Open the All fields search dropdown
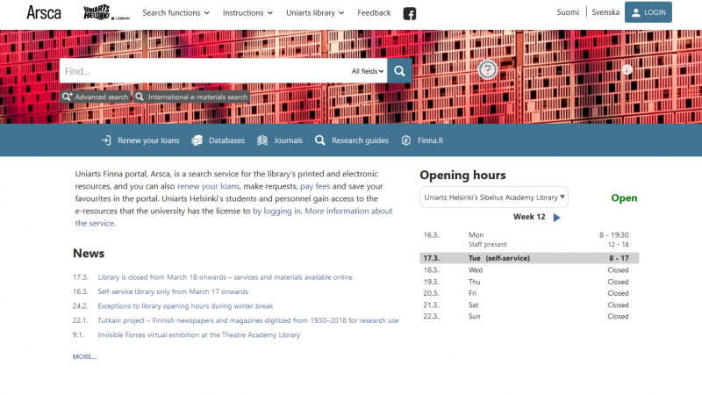The image size is (702, 395). pos(369,71)
